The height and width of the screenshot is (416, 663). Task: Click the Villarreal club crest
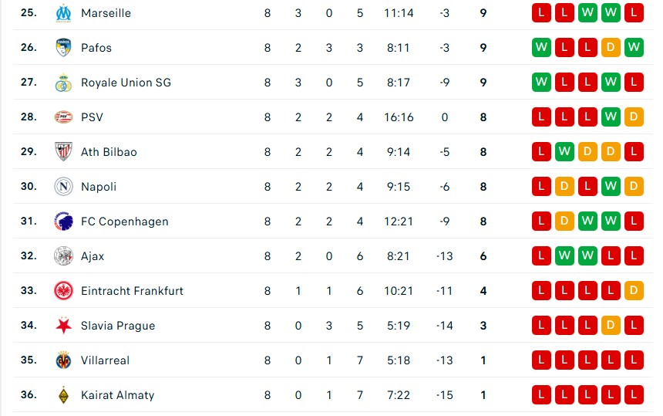click(63, 360)
